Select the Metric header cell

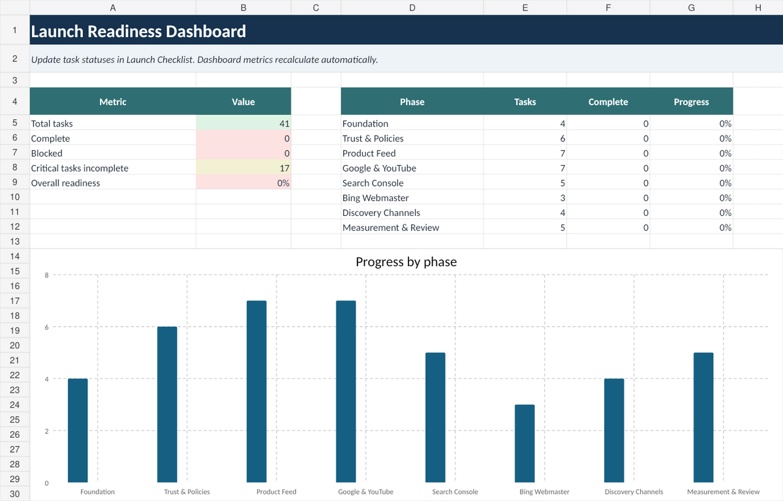113,102
